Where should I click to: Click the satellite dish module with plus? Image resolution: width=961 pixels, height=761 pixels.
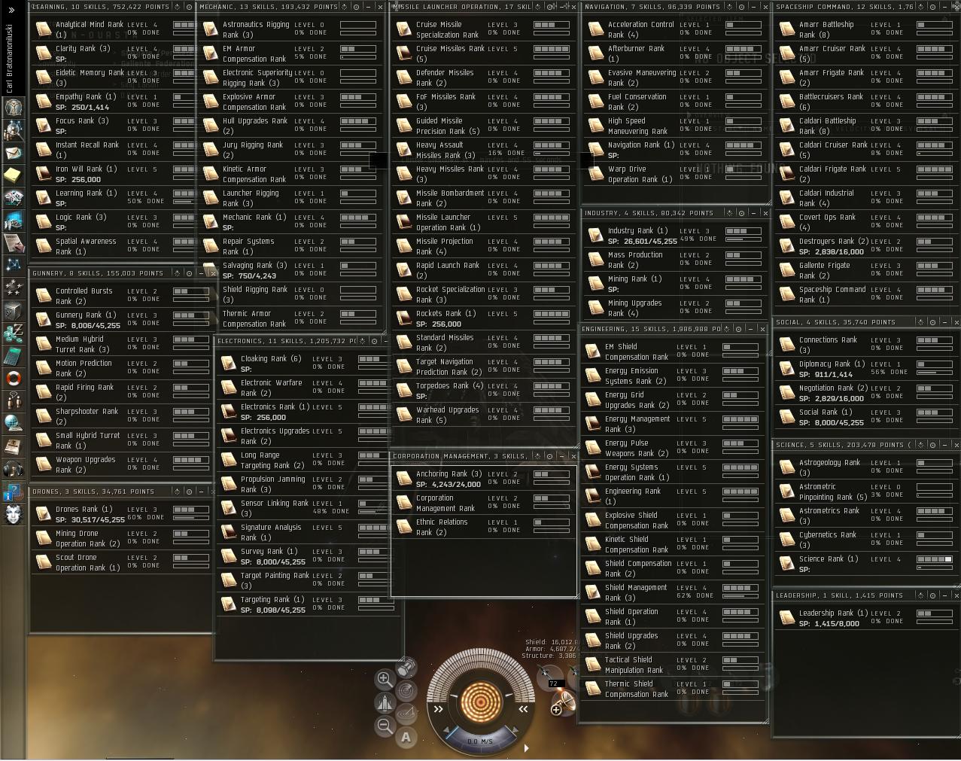point(564,704)
